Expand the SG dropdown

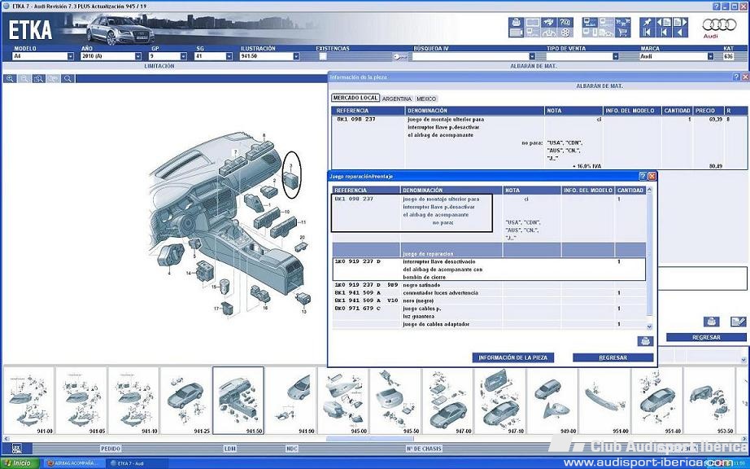[x=229, y=56]
